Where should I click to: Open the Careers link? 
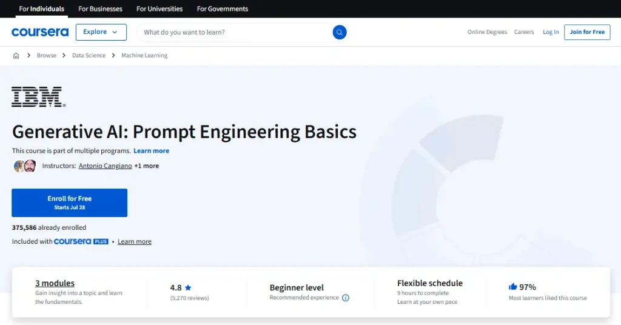tap(524, 32)
